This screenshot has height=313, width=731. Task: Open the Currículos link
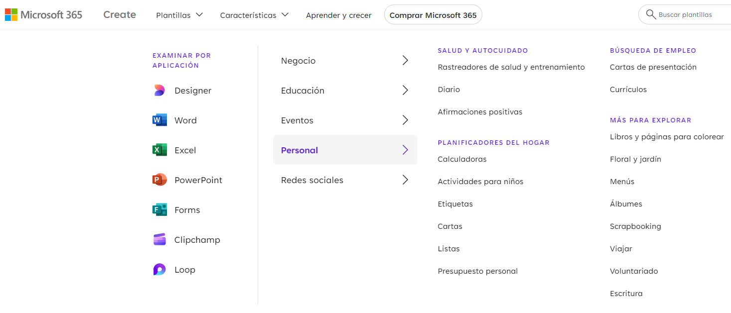point(628,90)
